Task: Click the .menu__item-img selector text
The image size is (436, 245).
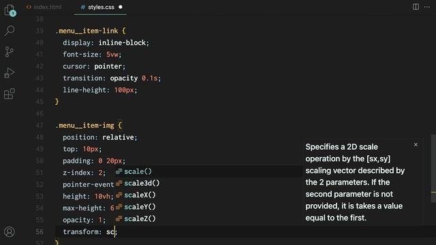Action: (x=84, y=125)
